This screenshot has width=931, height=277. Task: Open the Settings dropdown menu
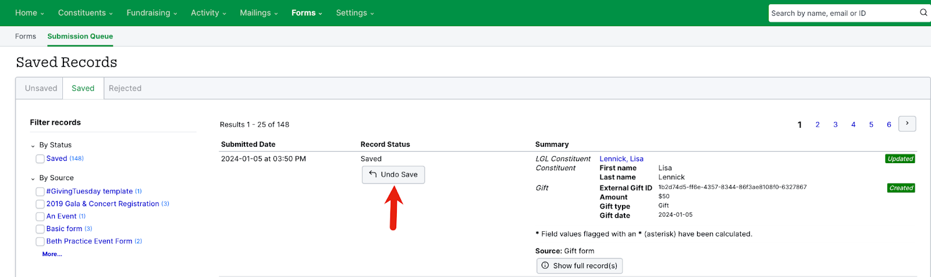click(355, 13)
